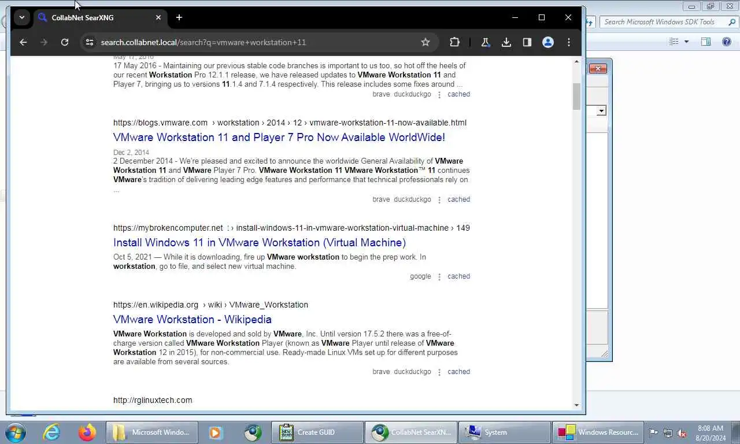Open options dots for Wikipedia result
This screenshot has height=444, width=740.
pyautogui.click(x=439, y=372)
